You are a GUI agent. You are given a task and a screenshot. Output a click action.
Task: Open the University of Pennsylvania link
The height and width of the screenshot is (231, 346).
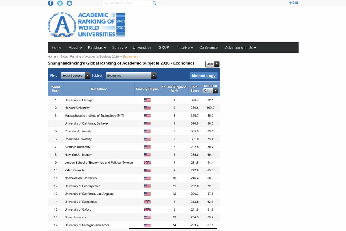(82, 186)
